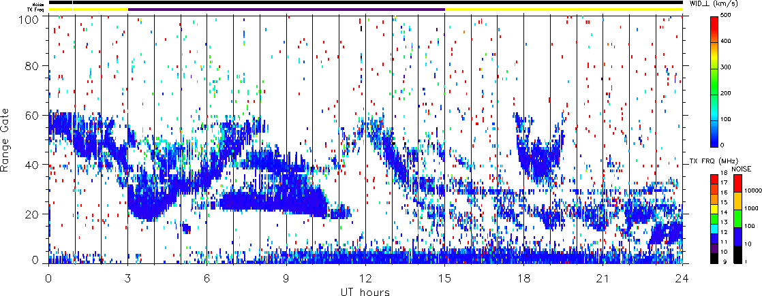Click the '18' tick on UT hours axis
The image size is (762, 296).
pyautogui.click(x=524, y=278)
